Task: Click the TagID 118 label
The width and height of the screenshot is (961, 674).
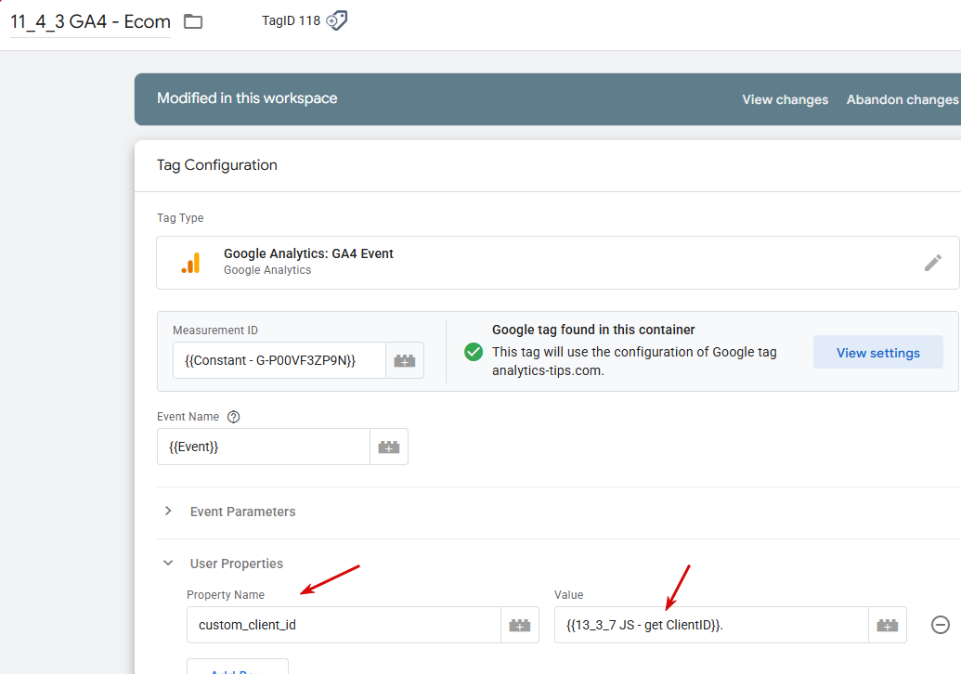Action: click(x=292, y=20)
